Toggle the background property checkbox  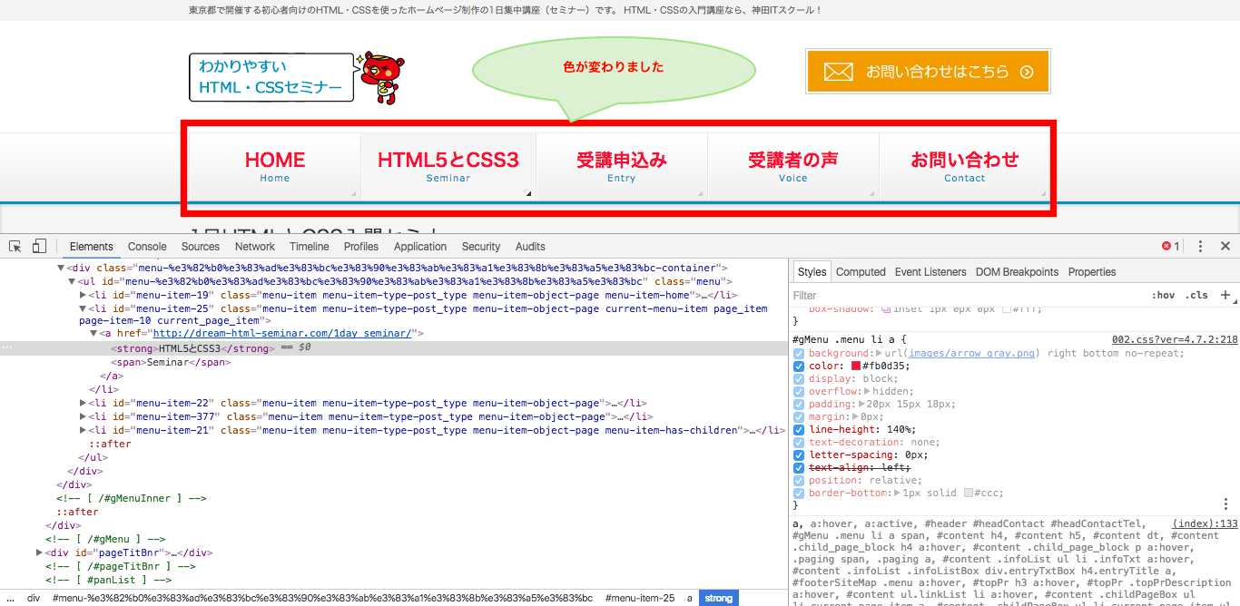[799, 354]
